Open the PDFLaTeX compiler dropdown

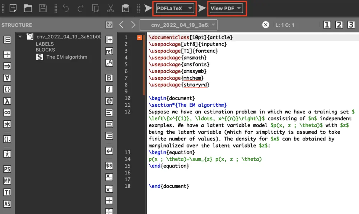[x=175, y=9]
